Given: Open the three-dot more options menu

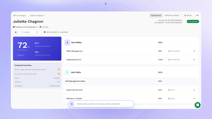Looking at the screenshot, I should 197,15.
